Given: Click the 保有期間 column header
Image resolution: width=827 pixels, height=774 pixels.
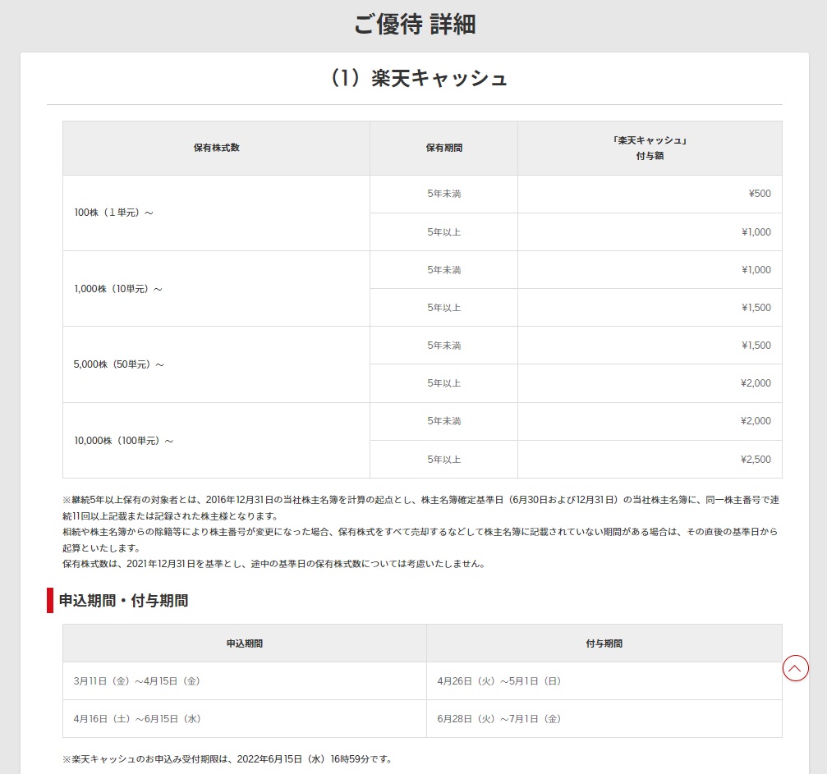Looking at the screenshot, I should pos(444,148).
